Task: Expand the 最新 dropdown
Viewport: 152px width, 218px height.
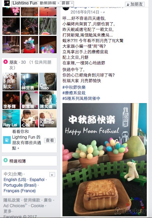Action: [x=67, y=3]
